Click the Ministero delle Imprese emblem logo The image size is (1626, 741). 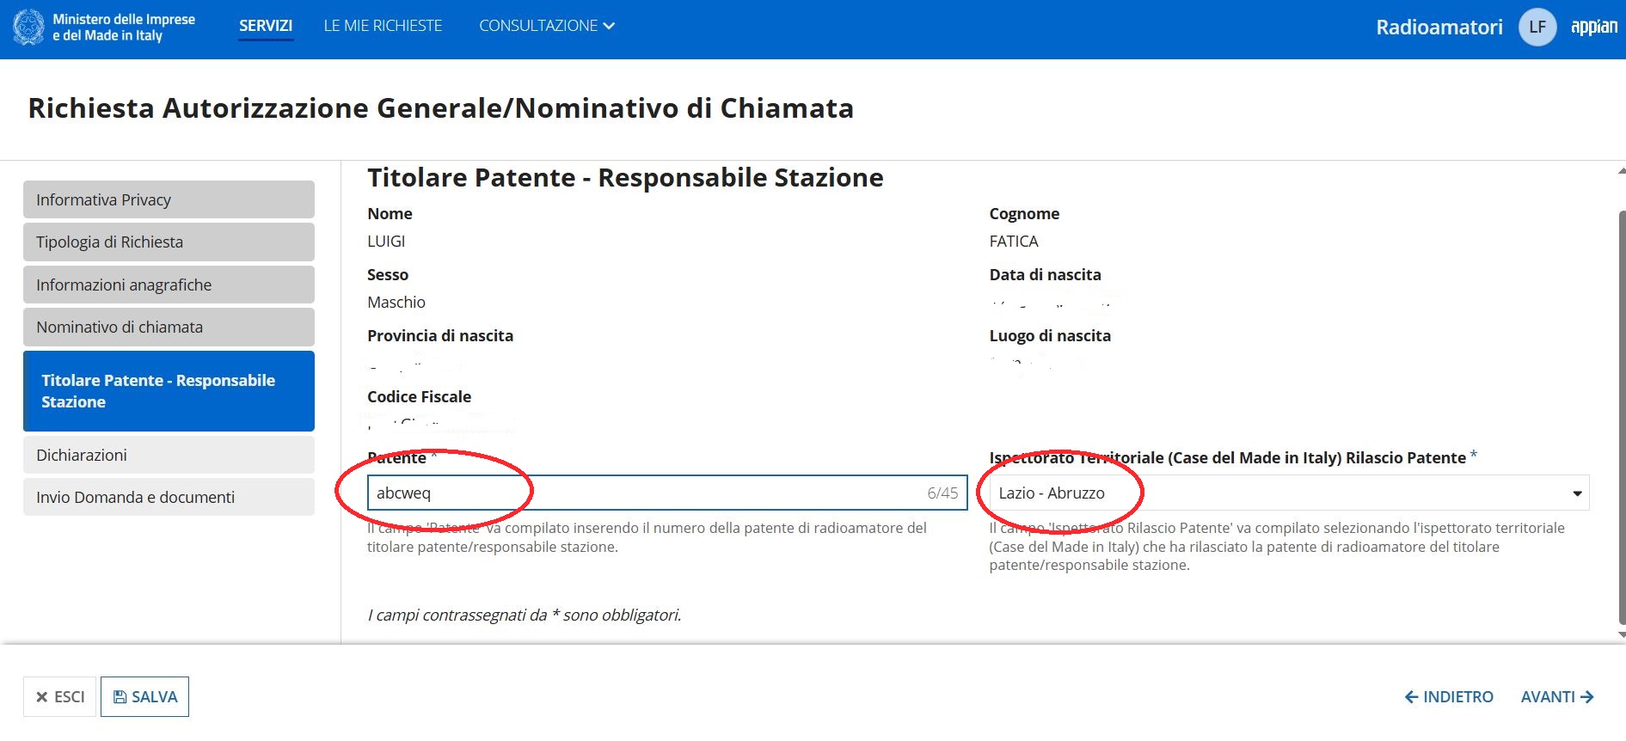pyautogui.click(x=28, y=27)
